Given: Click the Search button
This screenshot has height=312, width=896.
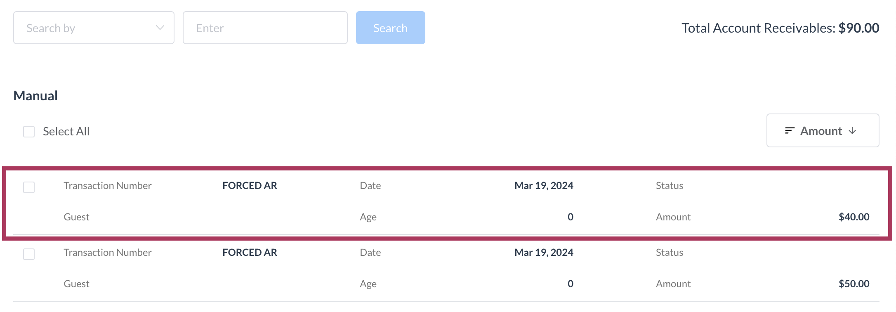Looking at the screenshot, I should (x=390, y=28).
